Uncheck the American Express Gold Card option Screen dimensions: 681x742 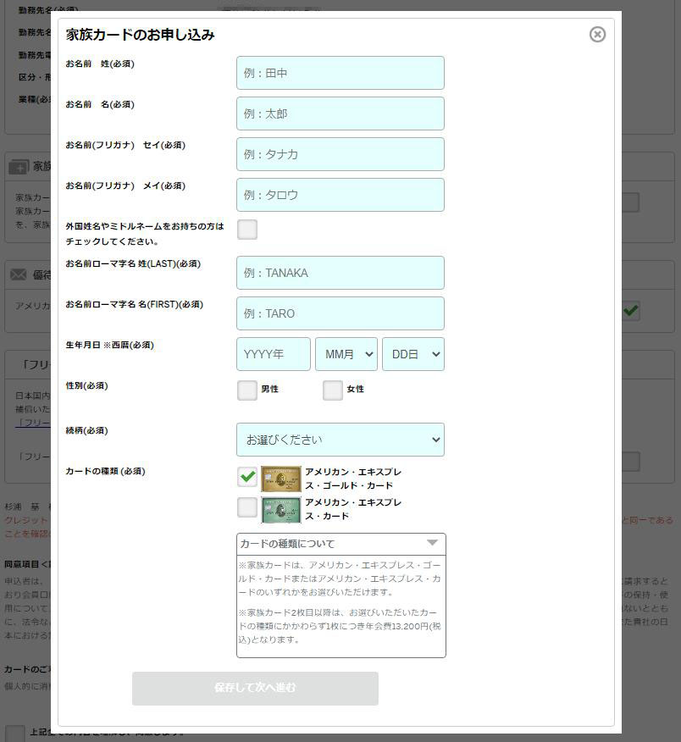point(247,477)
